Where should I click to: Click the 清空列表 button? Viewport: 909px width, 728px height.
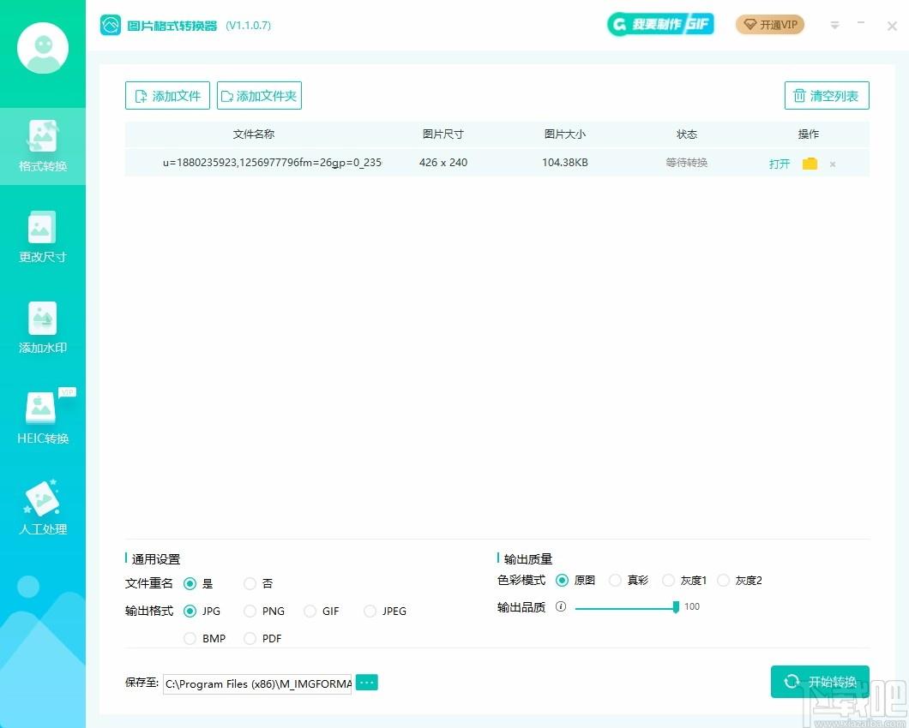click(827, 96)
